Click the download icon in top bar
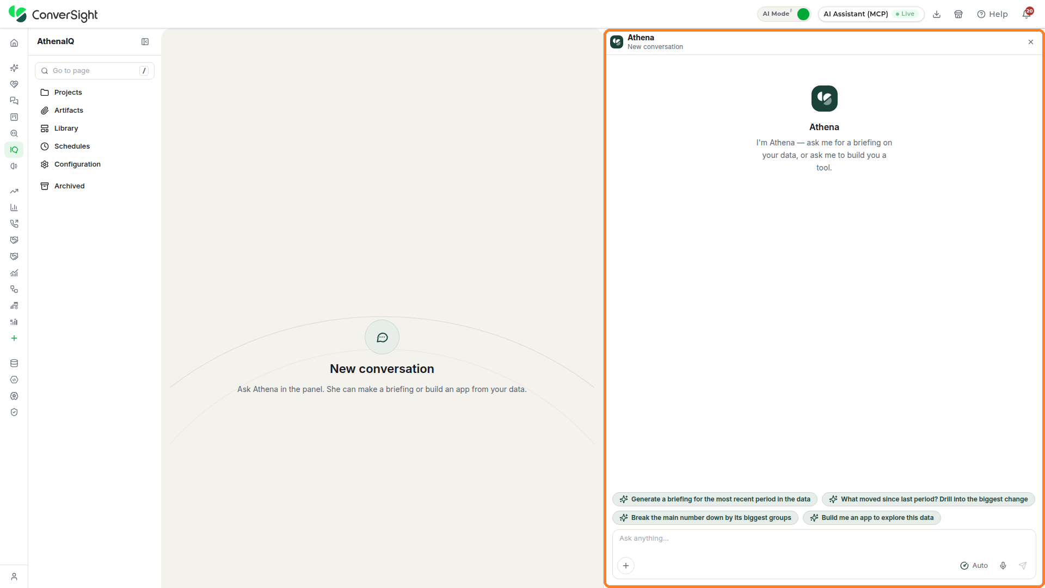The height and width of the screenshot is (588, 1045). pyautogui.click(x=937, y=14)
